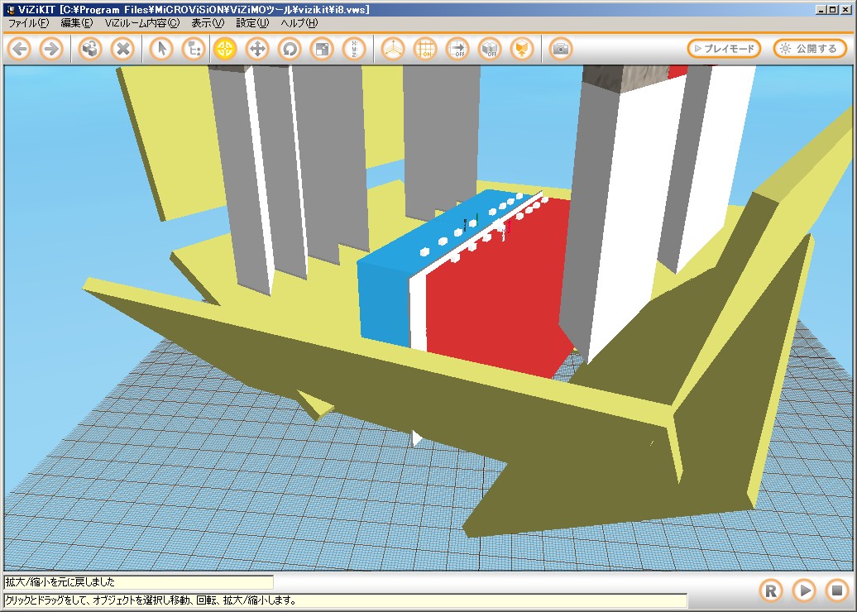Screen dimensions: 857x612
Task: Toggle the grid ON button
Action: (x=425, y=49)
